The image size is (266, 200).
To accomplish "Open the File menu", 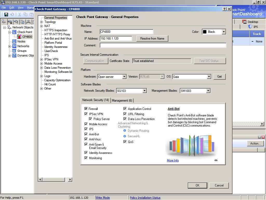I will (4, 8).
